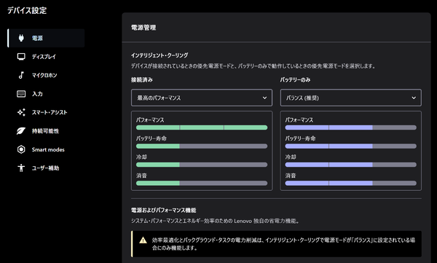The height and width of the screenshot is (263, 437).
Task: Click the hexagon Smart modes icon
Action: 21,149
